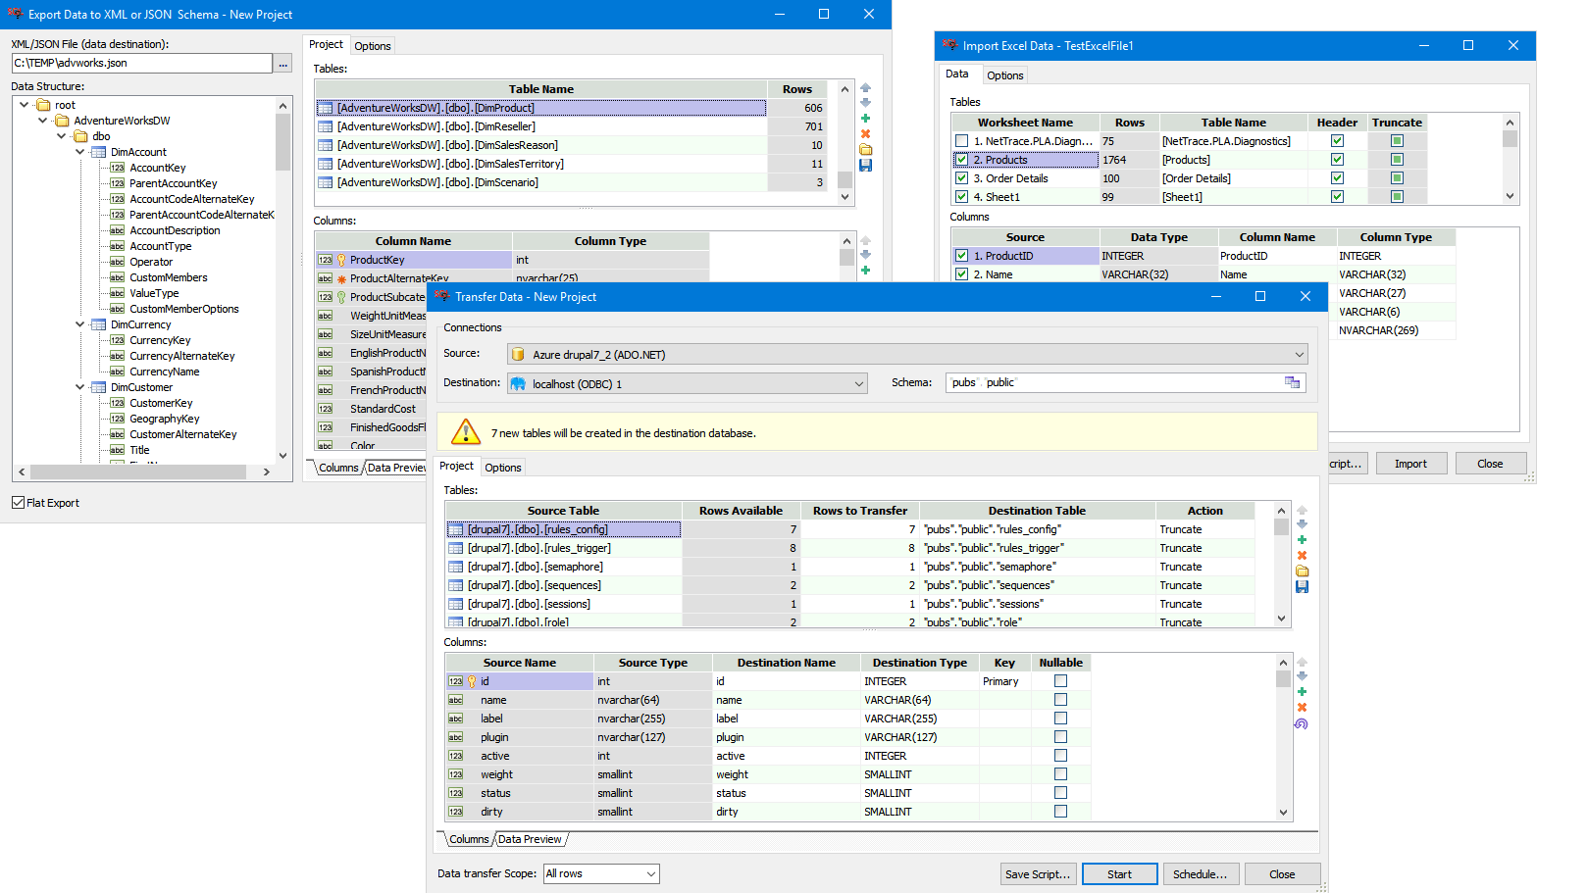Screen dimensions: 1587x893
Task: Click the Import button
Action: [1410, 464]
